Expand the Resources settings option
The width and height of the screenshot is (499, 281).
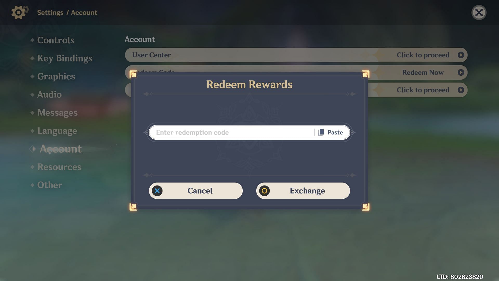pyautogui.click(x=59, y=167)
